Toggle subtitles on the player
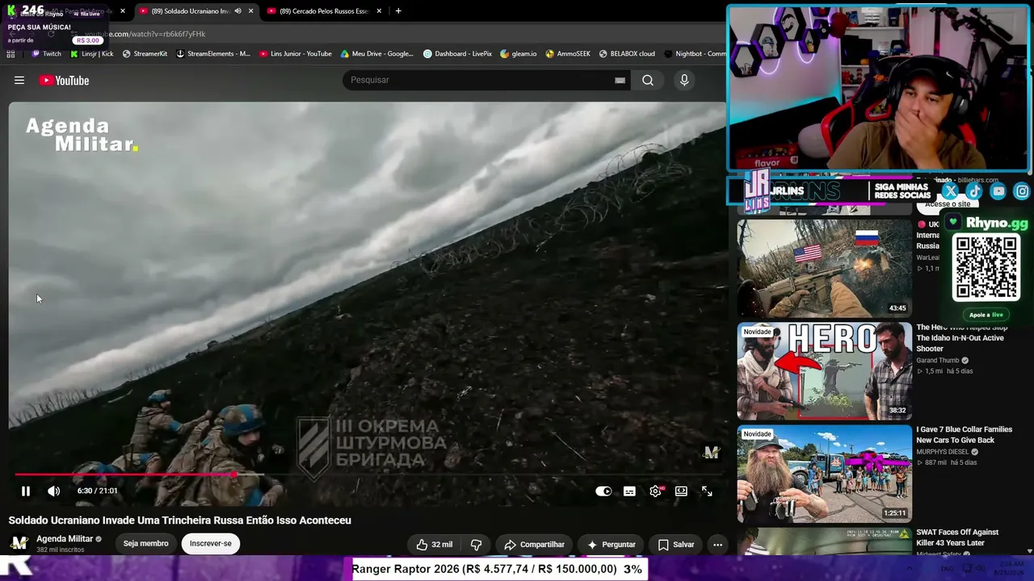1034x581 pixels. [629, 491]
